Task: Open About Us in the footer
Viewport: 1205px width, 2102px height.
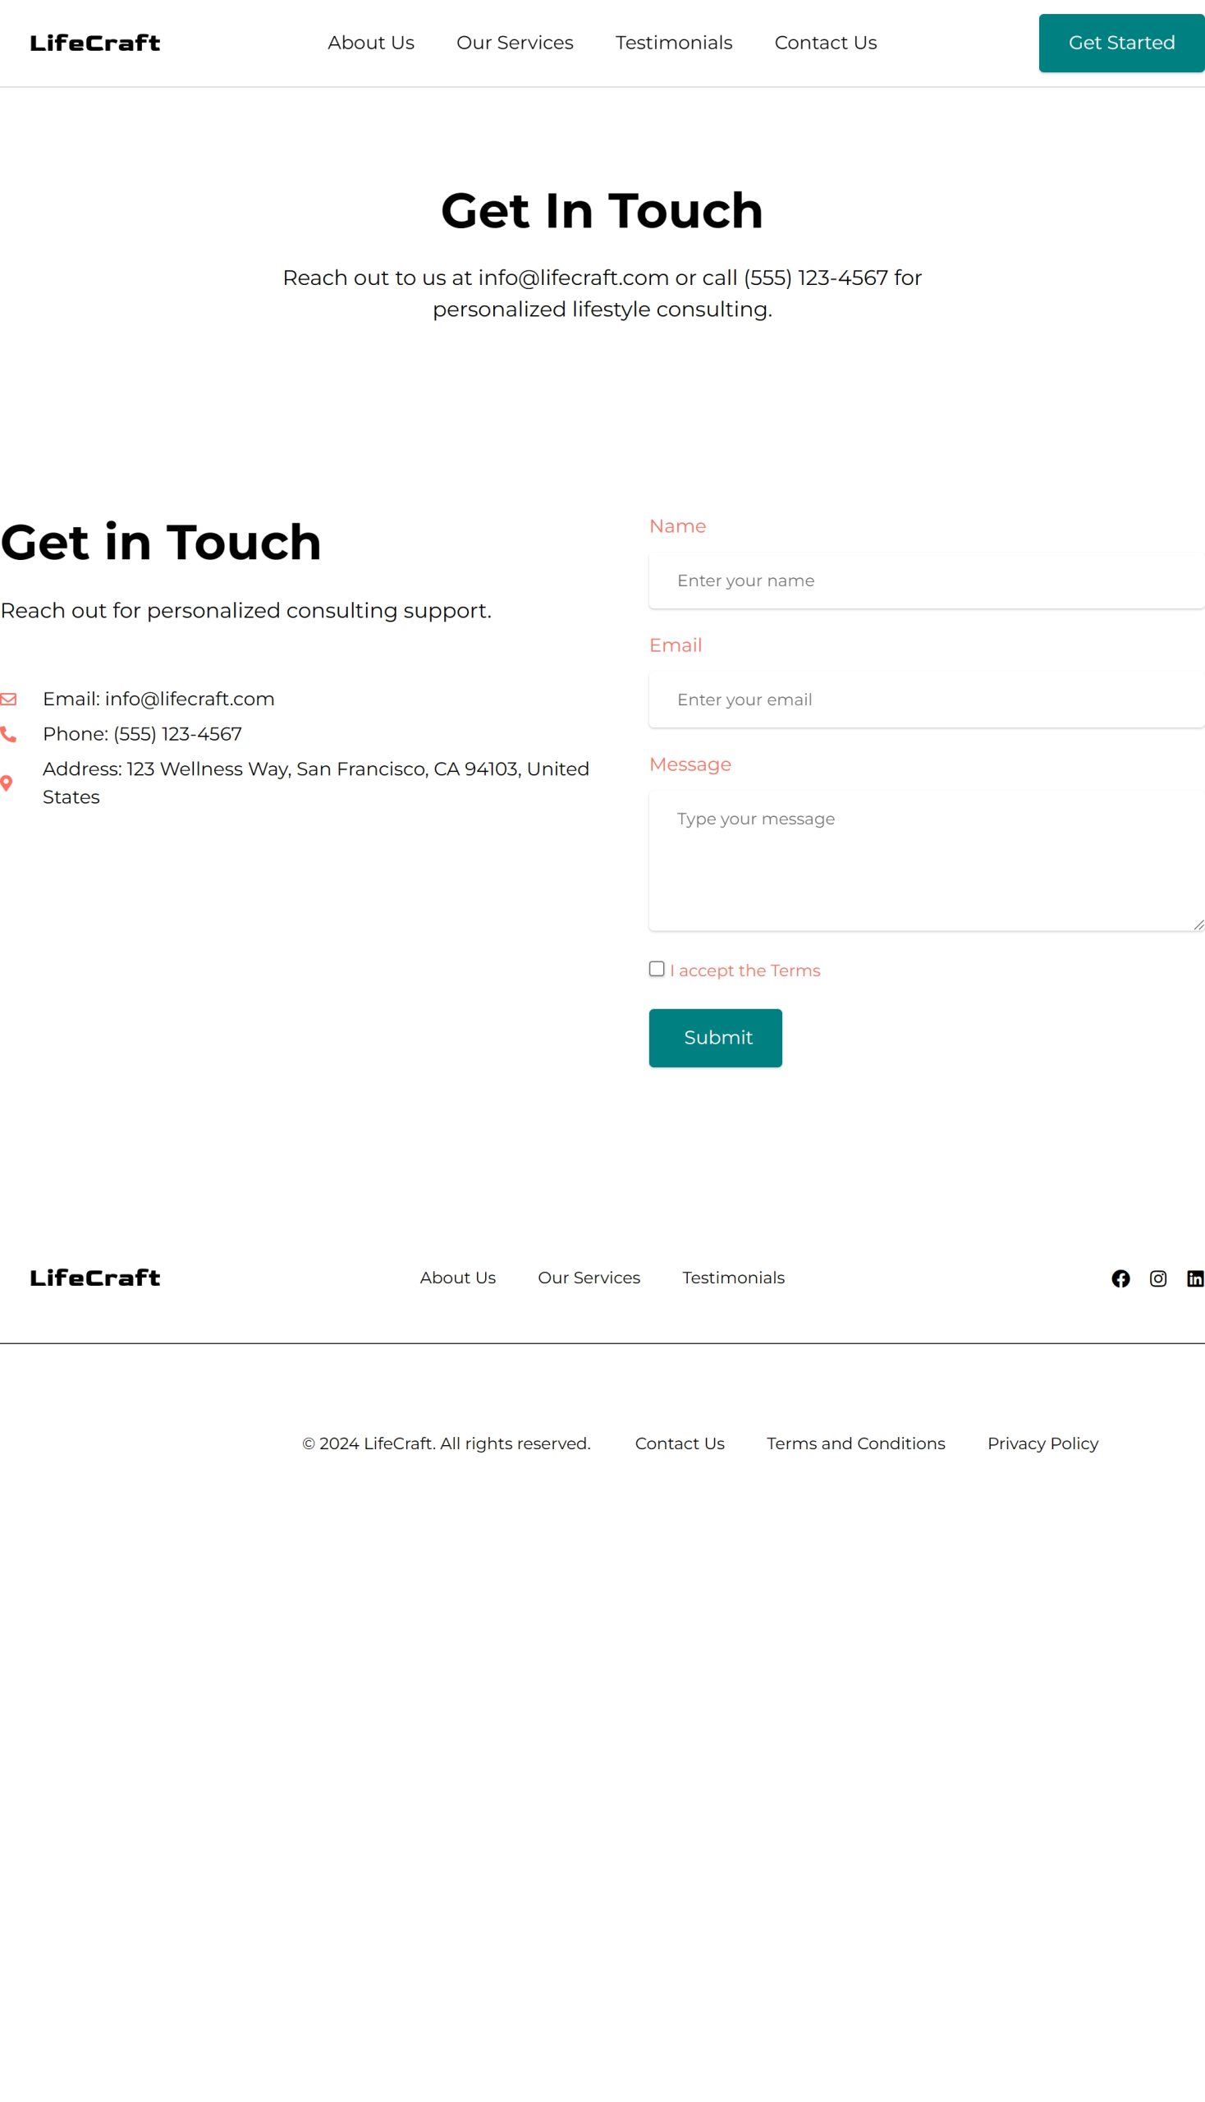Action: (458, 1278)
